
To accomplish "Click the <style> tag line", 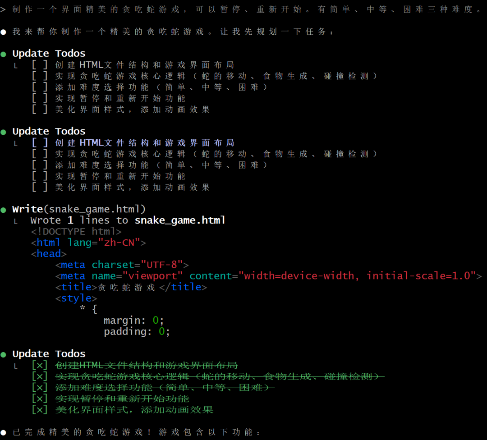I will [x=76, y=298].
